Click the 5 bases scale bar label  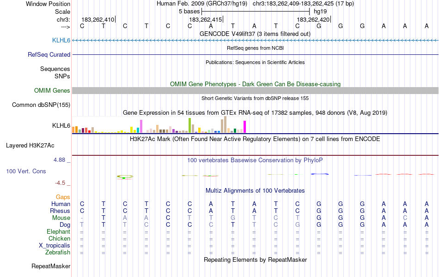189,12
